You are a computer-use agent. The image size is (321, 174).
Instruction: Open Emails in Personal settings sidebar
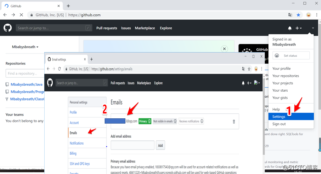[73, 133]
